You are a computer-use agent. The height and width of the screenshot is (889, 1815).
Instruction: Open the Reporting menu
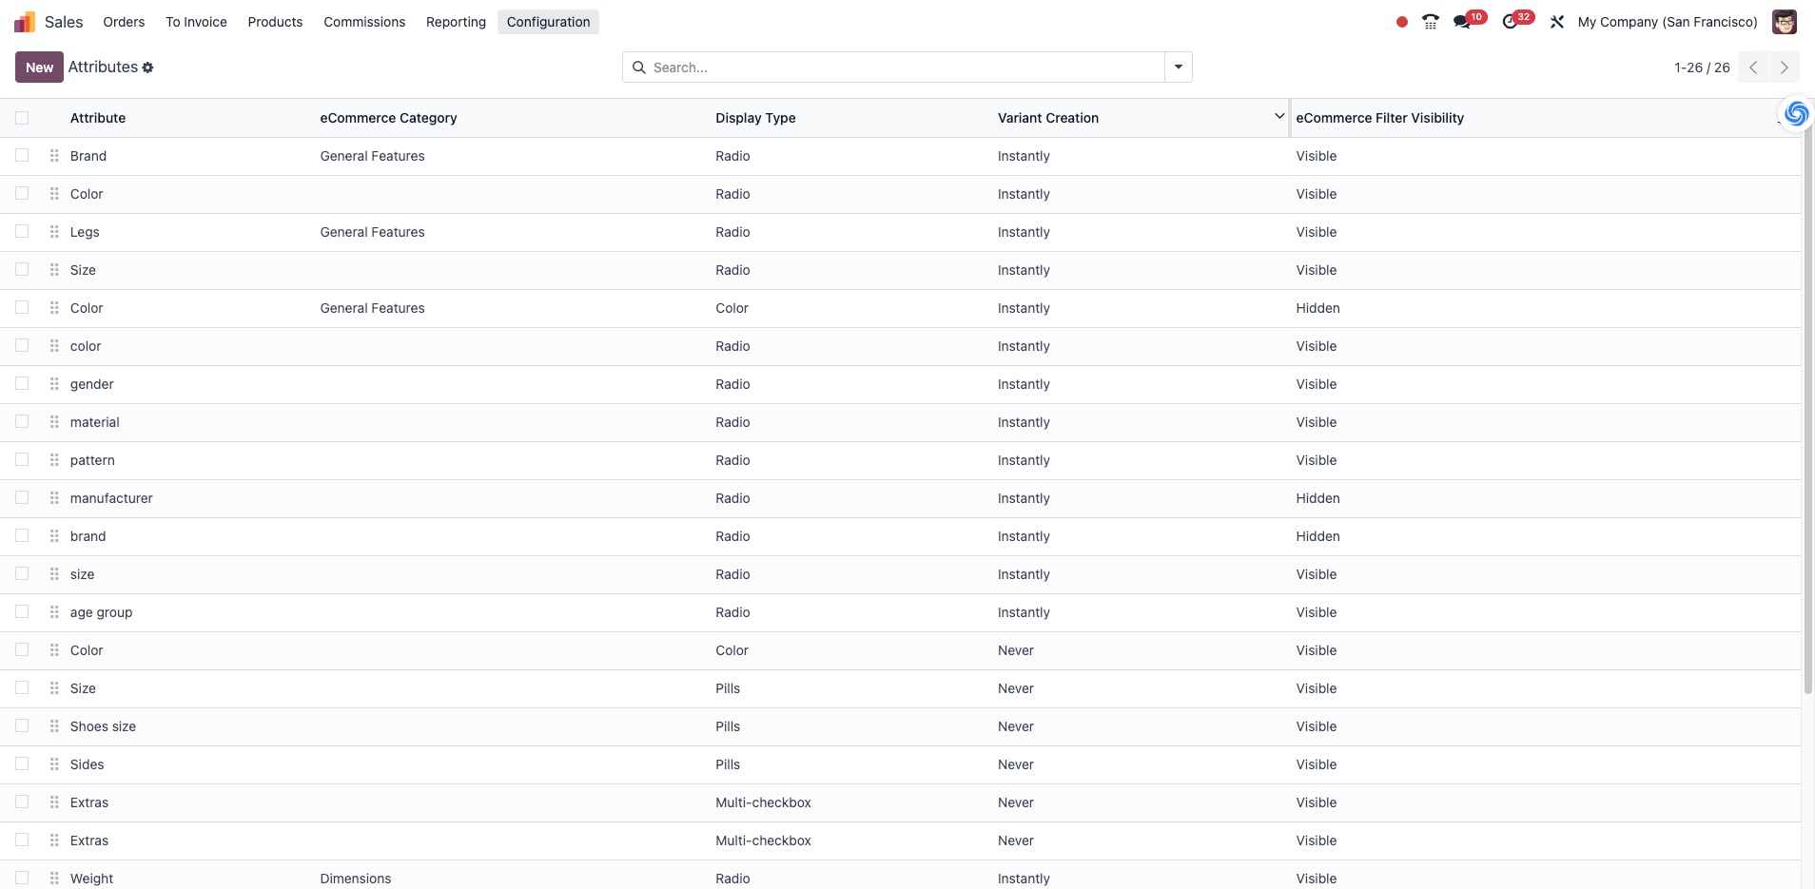click(456, 22)
